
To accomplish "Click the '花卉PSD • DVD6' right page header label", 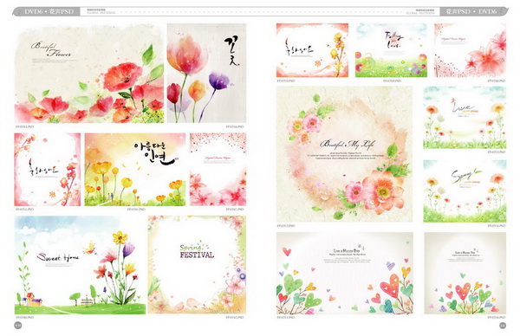I will click(x=471, y=11).
